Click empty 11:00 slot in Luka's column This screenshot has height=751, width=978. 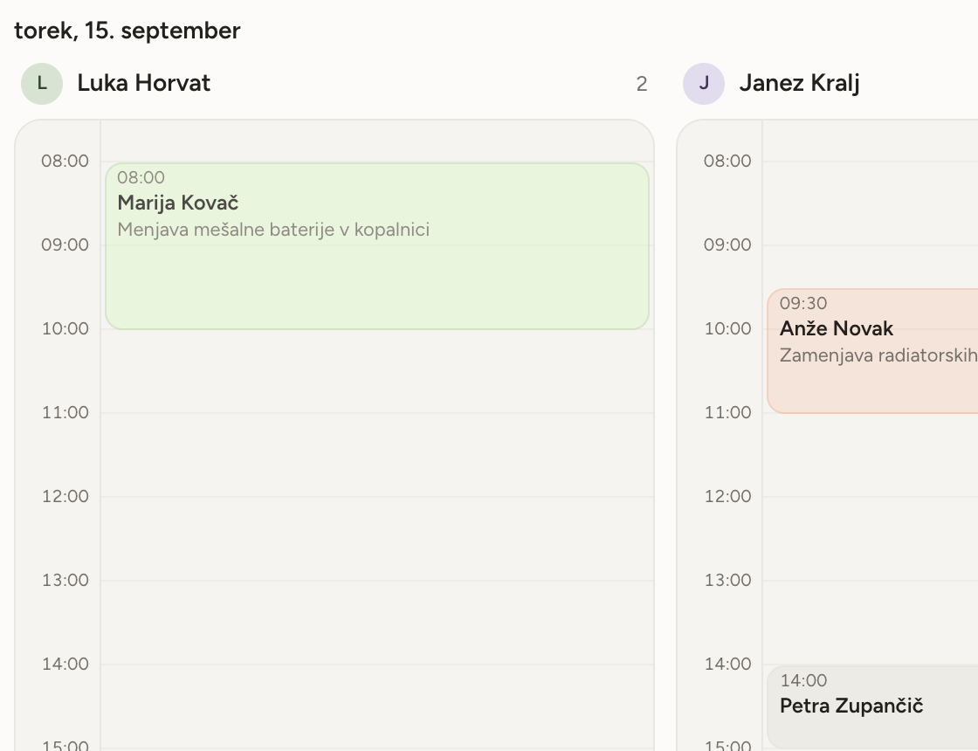coord(377,455)
